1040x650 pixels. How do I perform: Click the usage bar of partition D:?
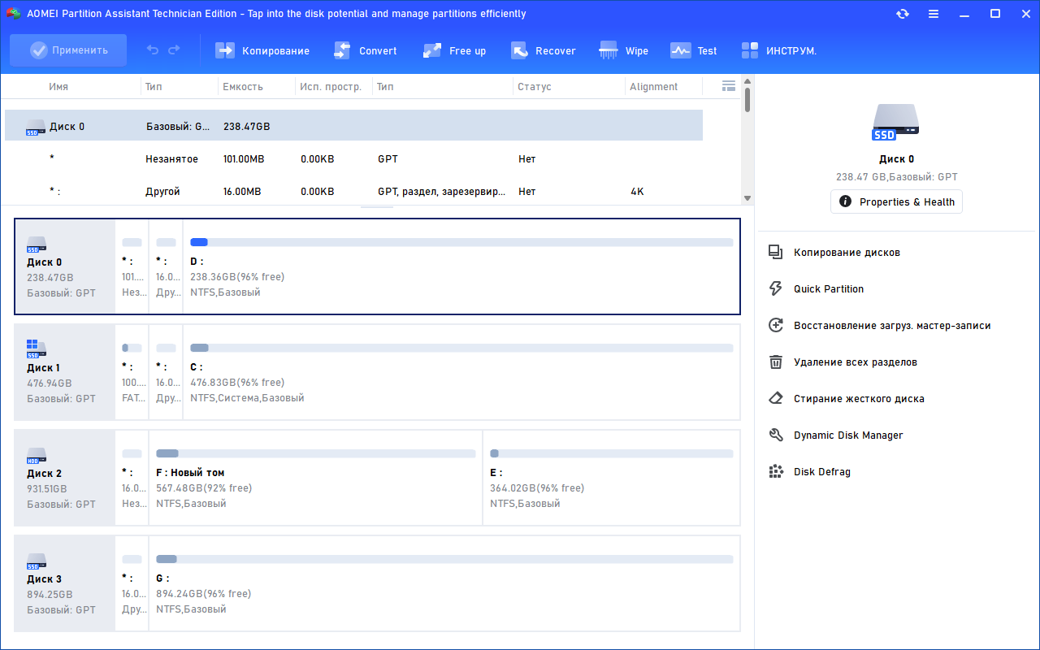(461, 242)
